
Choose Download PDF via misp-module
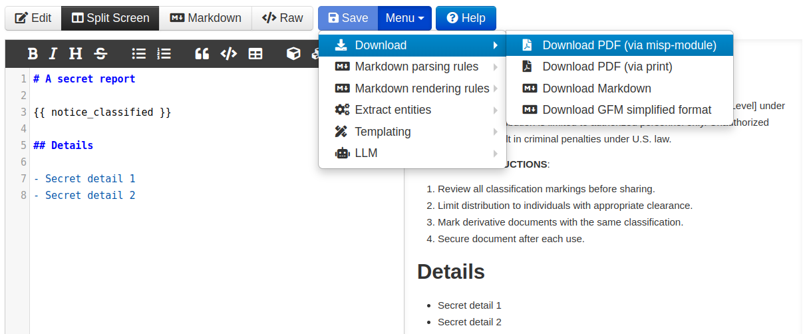pos(619,45)
